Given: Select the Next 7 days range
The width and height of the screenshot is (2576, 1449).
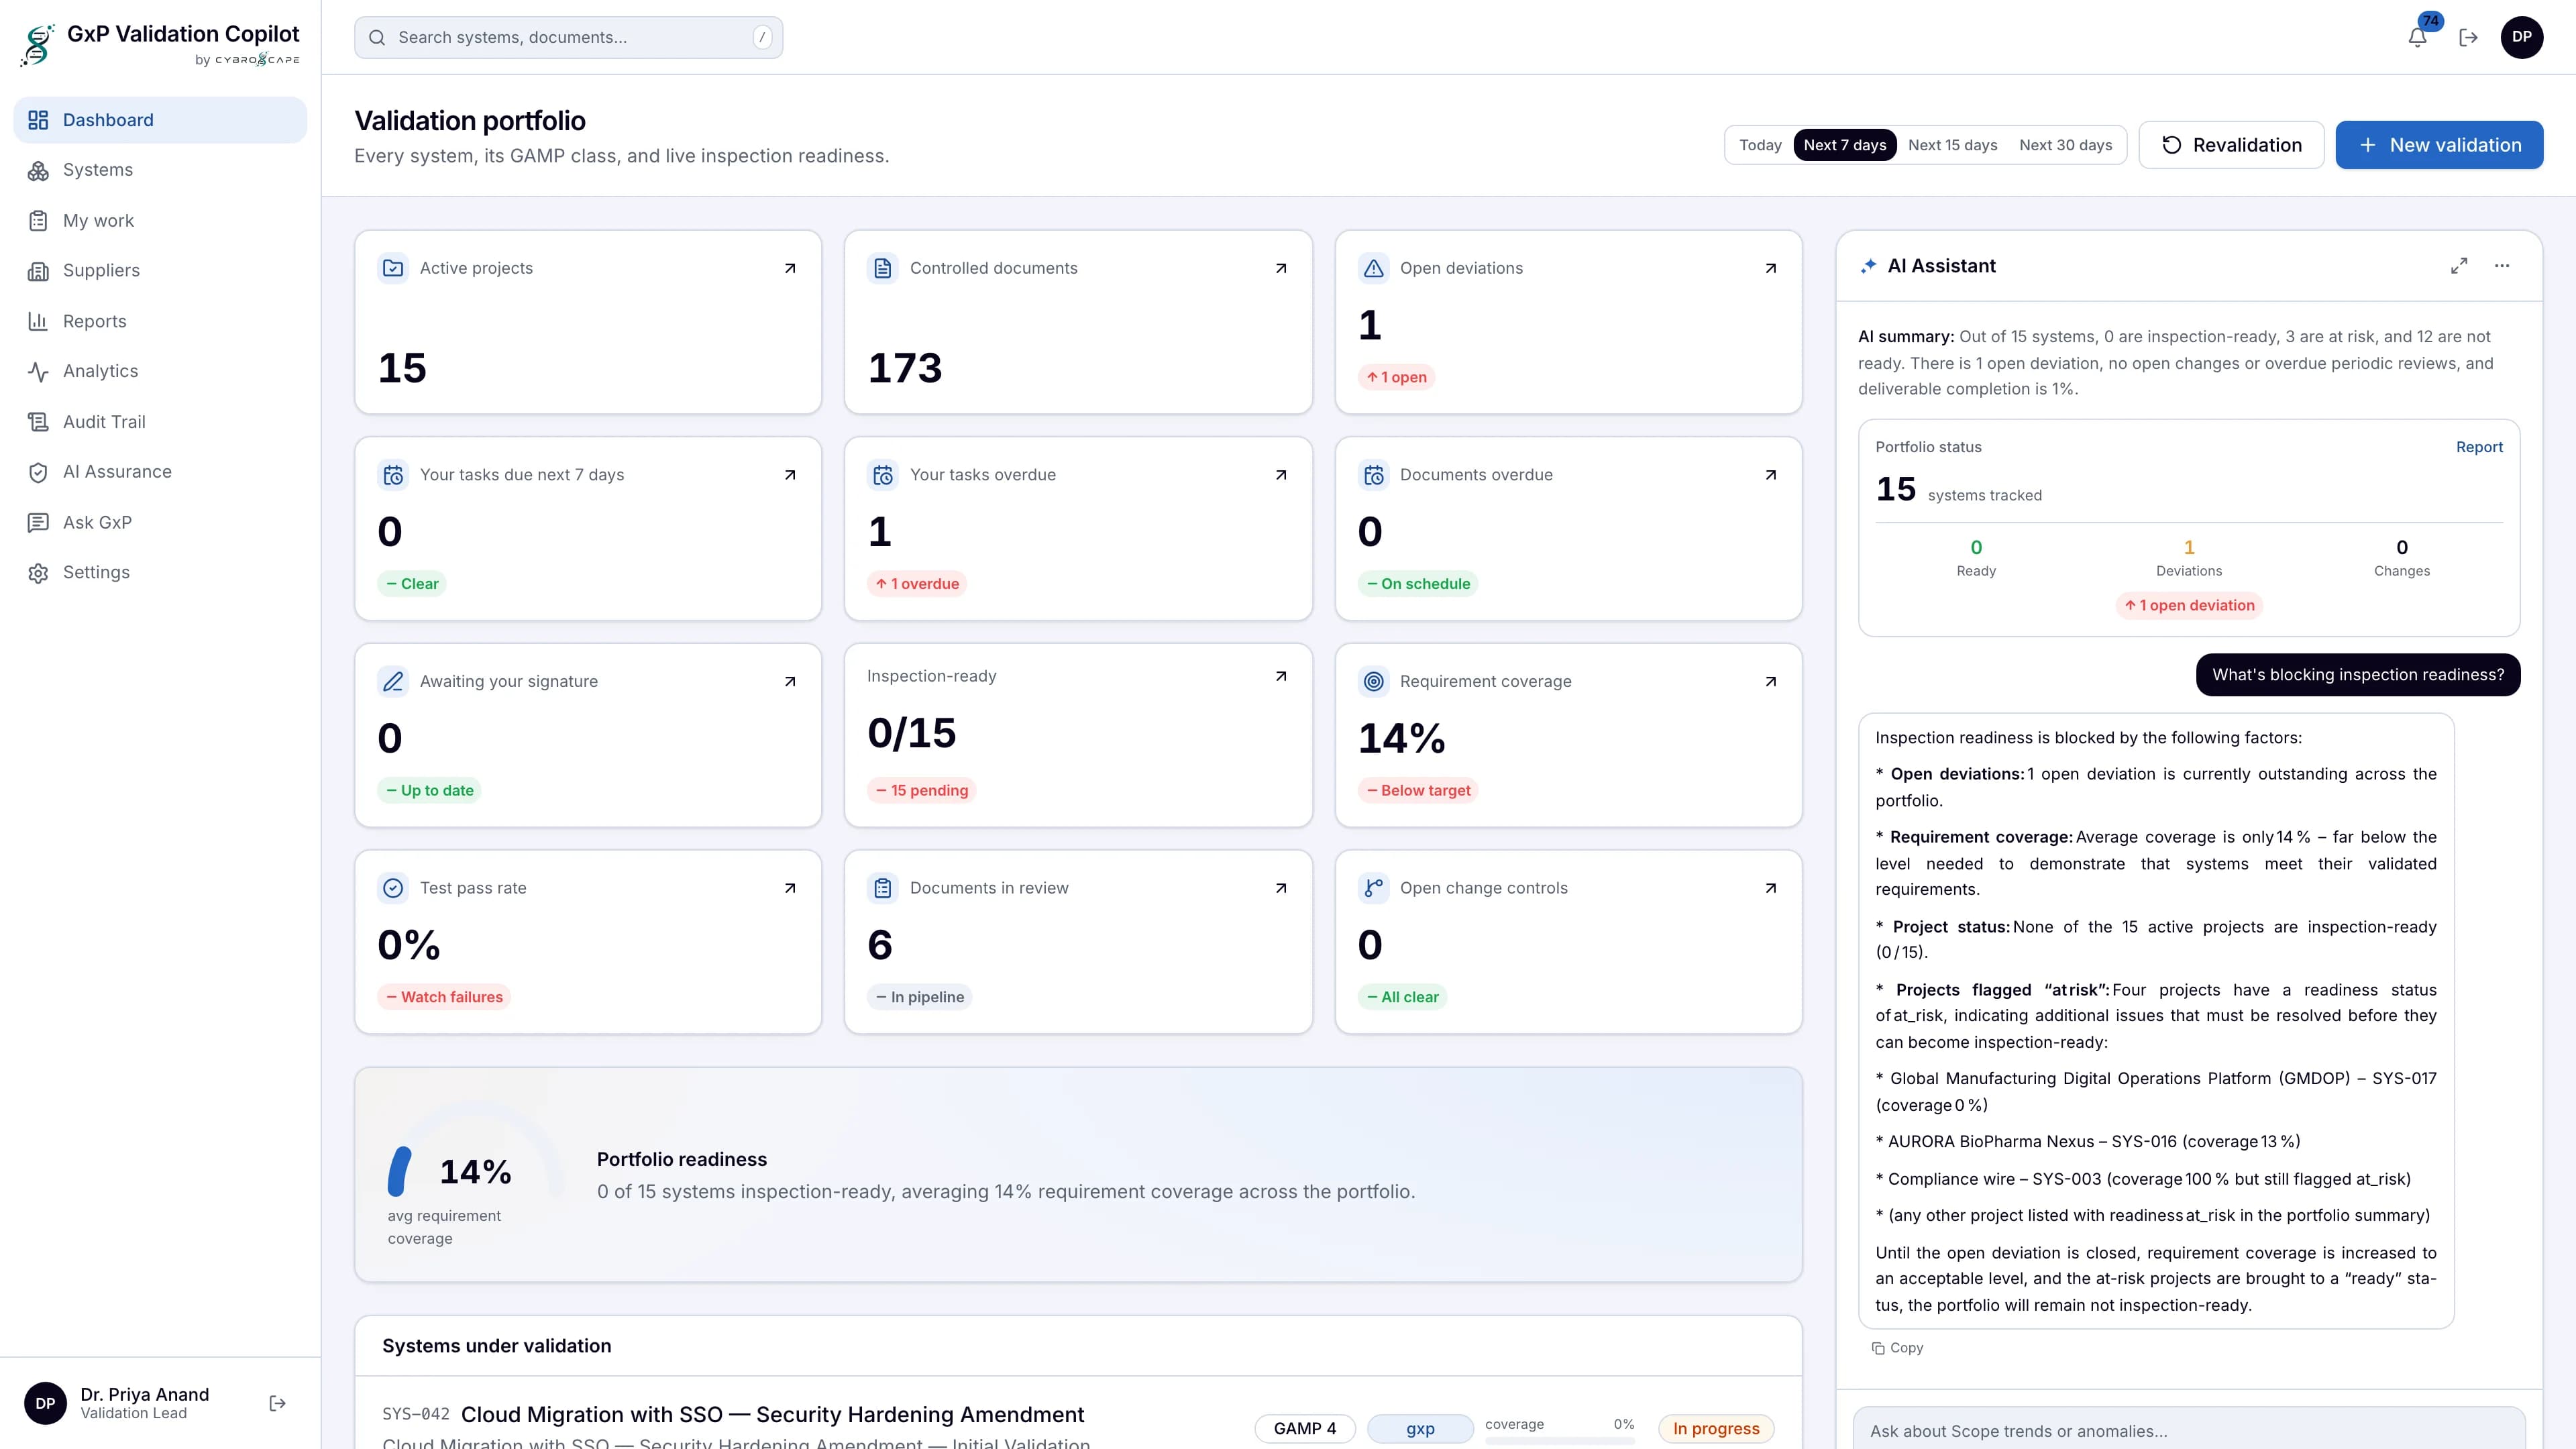Looking at the screenshot, I should [1845, 145].
